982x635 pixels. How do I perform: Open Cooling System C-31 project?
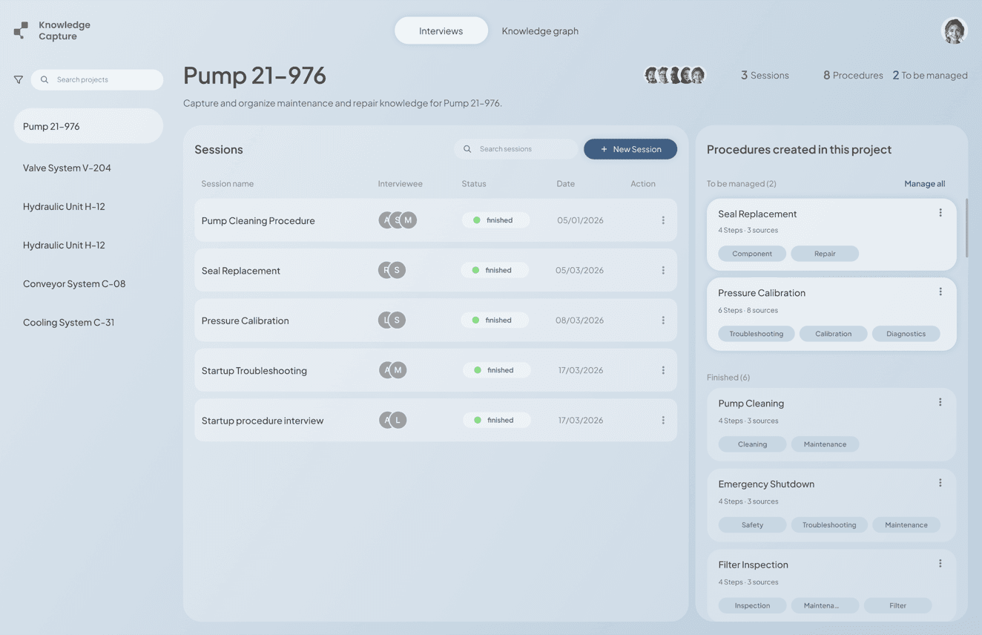[x=68, y=322]
